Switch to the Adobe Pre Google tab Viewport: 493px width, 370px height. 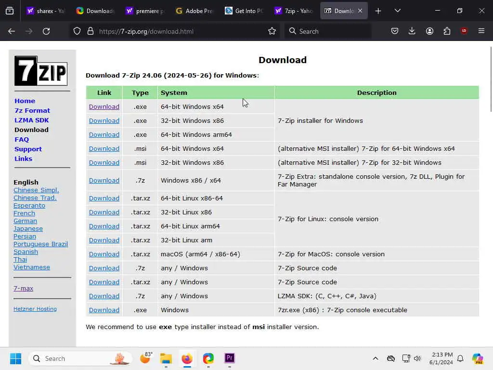pyautogui.click(x=195, y=11)
